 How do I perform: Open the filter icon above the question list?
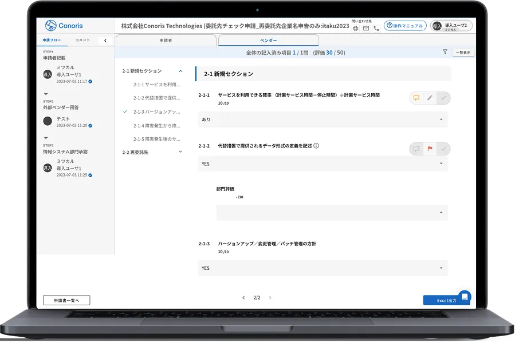point(444,51)
